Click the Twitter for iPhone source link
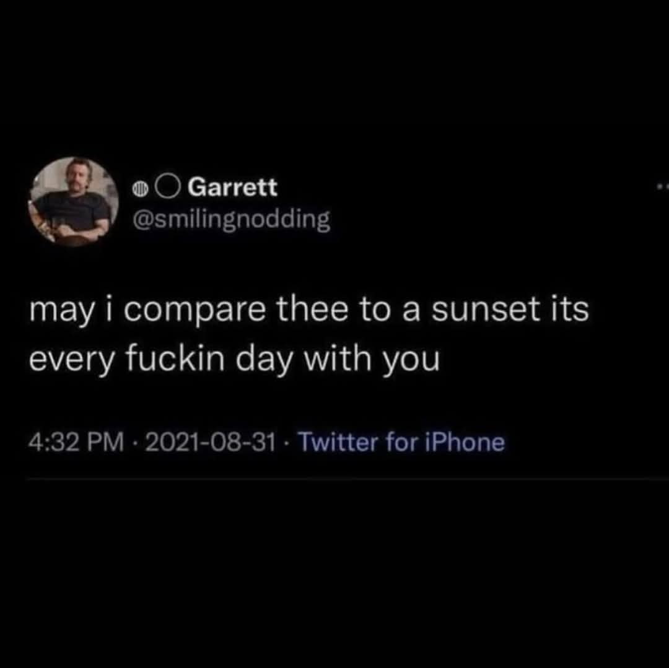The height and width of the screenshot is (668, 669). tap(402, 442)
